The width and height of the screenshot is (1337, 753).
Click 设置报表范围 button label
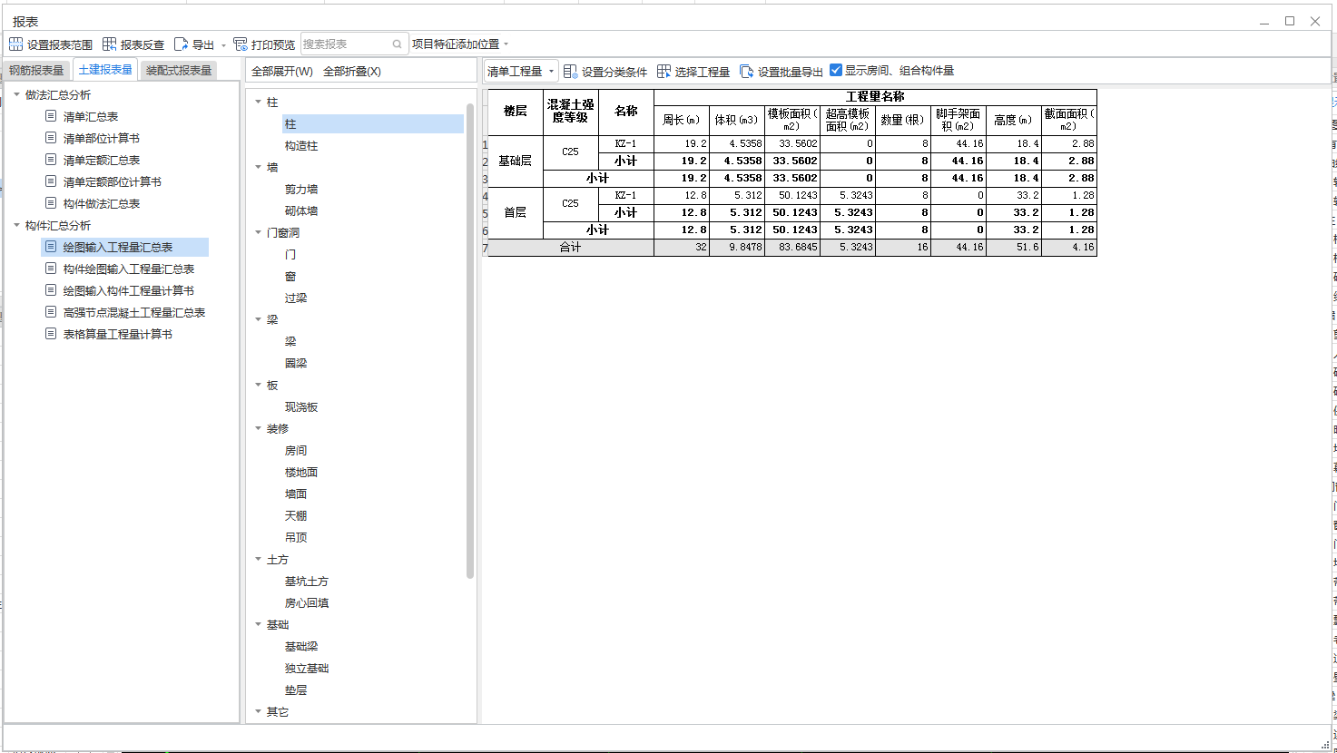60,44
